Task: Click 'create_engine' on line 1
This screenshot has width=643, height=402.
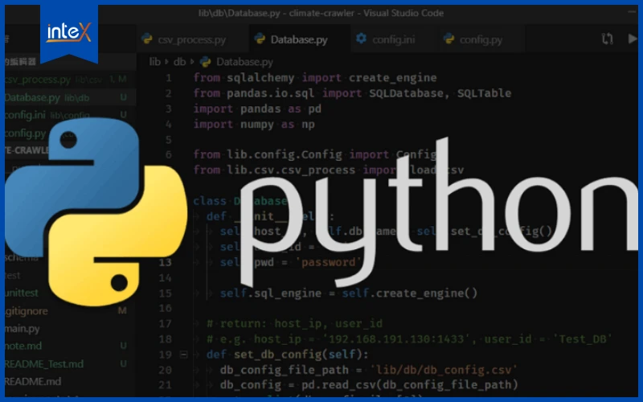Action: click(x=393, y=78)
